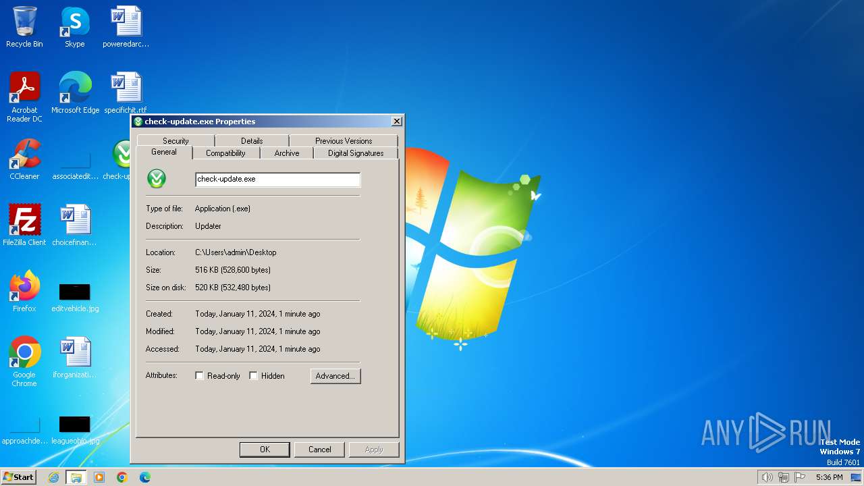The height and width of the screenshot is (486, 864).
Task: Toggle the Hidden attribute checkbox
Action: click(254, 376)
